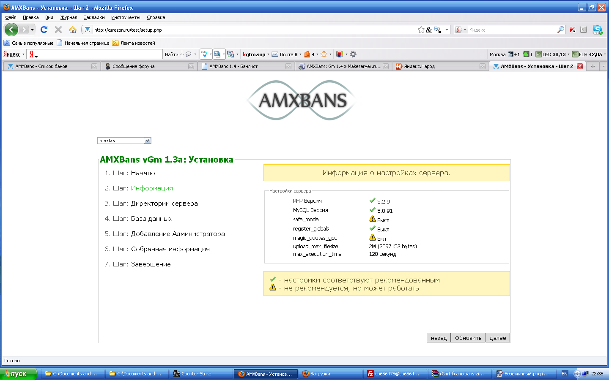Open the Справка menu
This screenshot has height=380, width=609.
coord(156,17)
